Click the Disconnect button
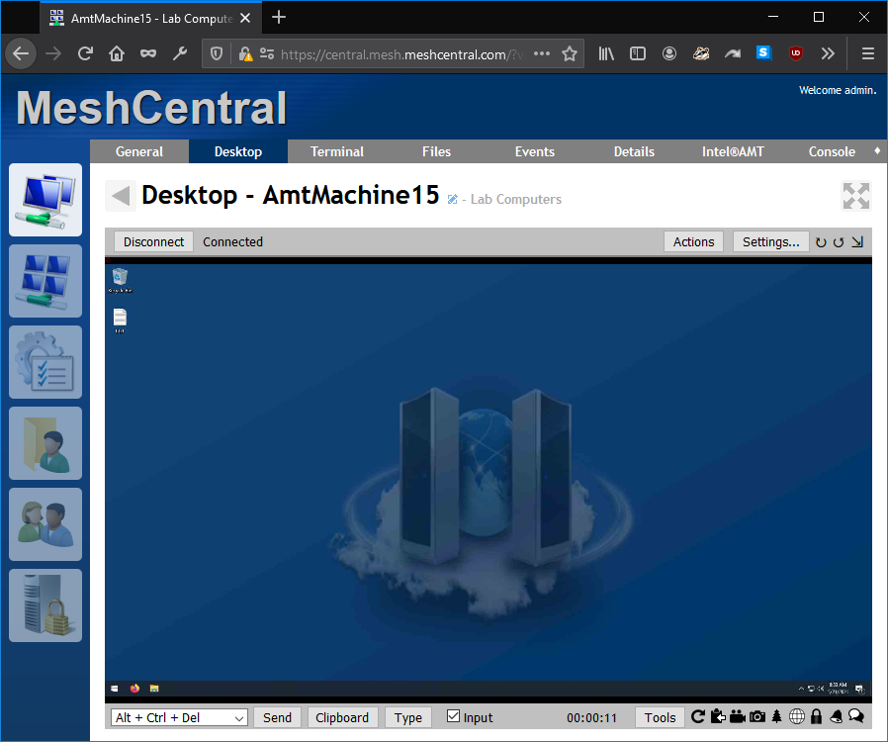The height and width of the screenshot is (742, 888). coord(153,241)
